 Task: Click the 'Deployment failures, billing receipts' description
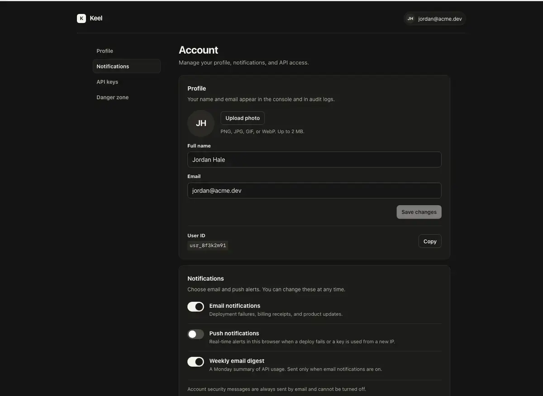(276, 314)
